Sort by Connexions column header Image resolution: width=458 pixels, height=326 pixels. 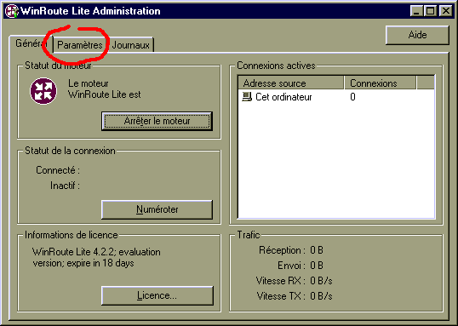pyautogui.click(x=380, y=83)
